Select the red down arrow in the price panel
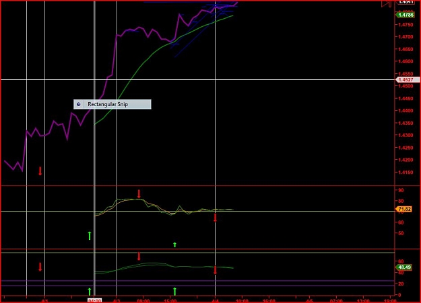421x303 pixels. [40, 171]
